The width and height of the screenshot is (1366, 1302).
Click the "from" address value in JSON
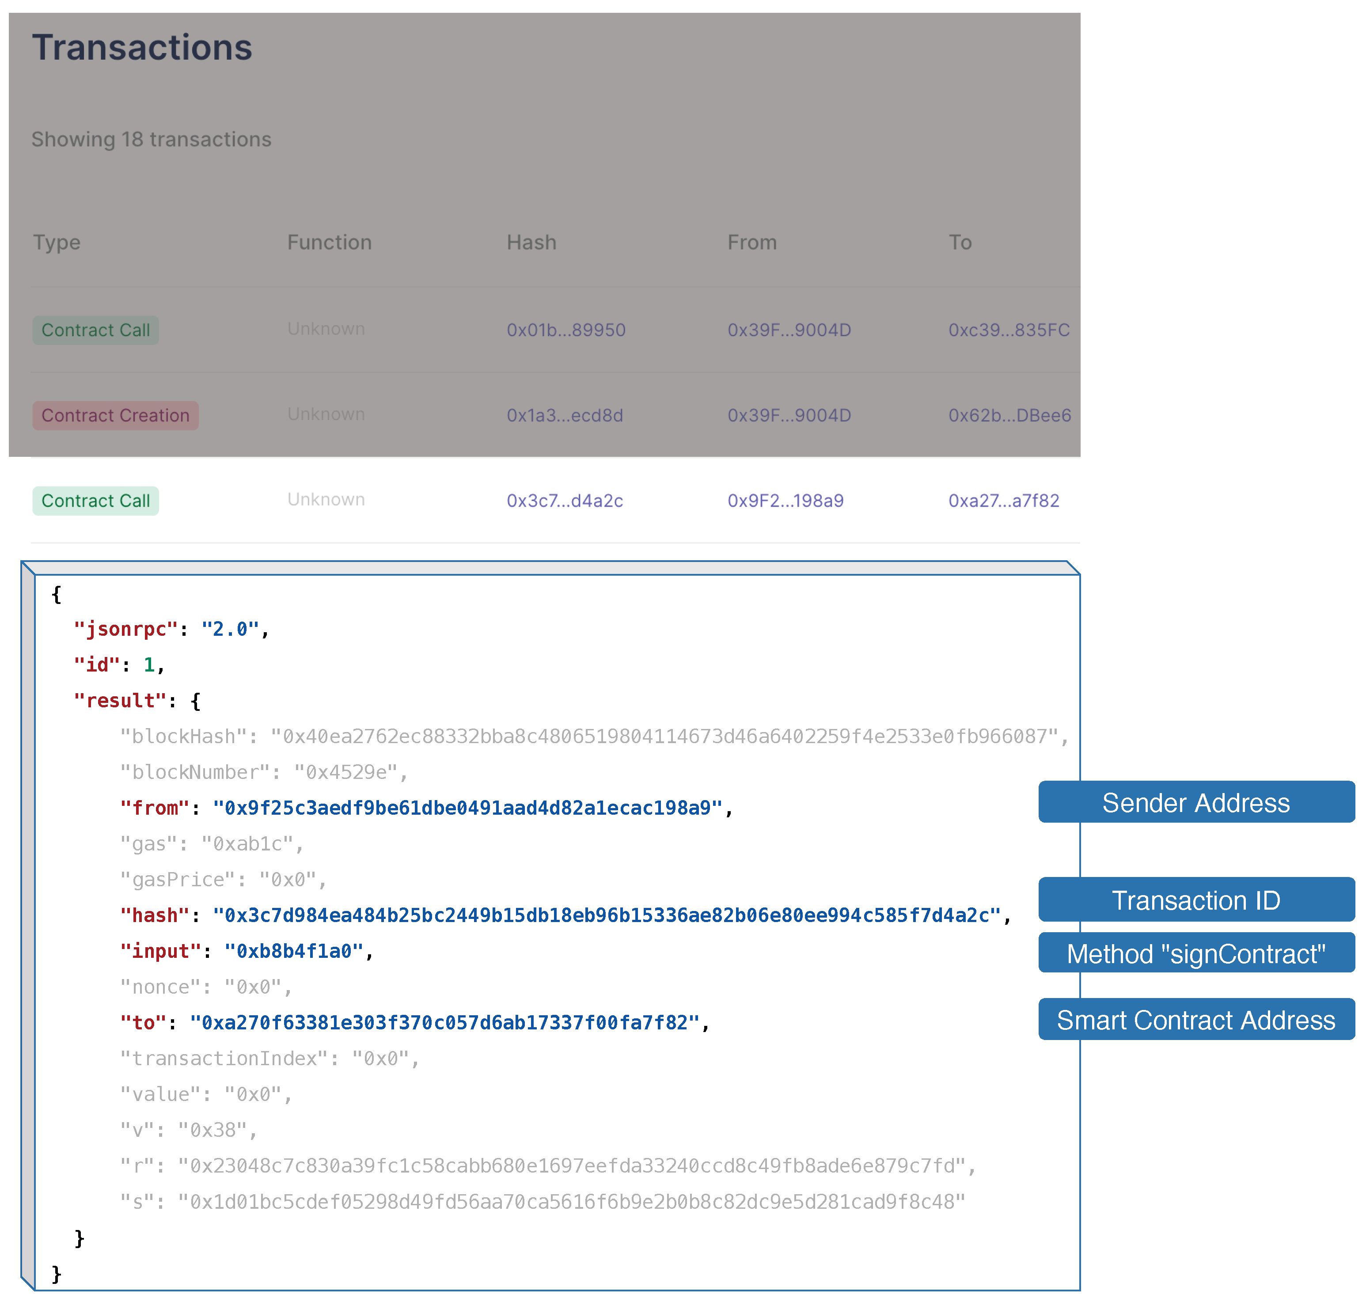click(467, 808)
